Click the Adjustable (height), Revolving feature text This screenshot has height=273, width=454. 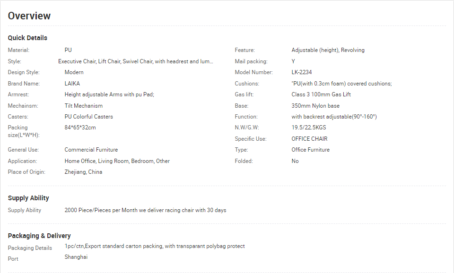pos(328,50)
